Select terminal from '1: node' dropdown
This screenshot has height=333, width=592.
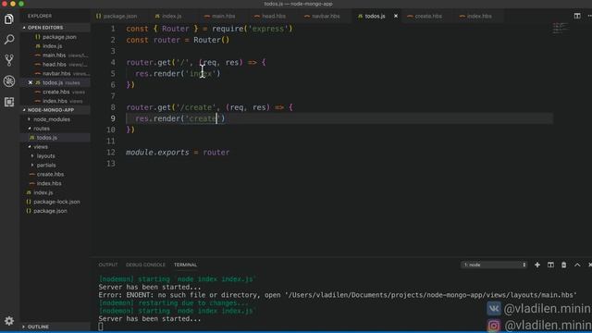(494, 265)
